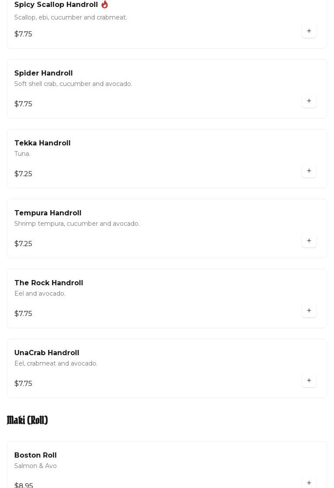Viewport: 334px width, 488px height.
Task: Open Boston Roll item title
Action: point(36,455)
